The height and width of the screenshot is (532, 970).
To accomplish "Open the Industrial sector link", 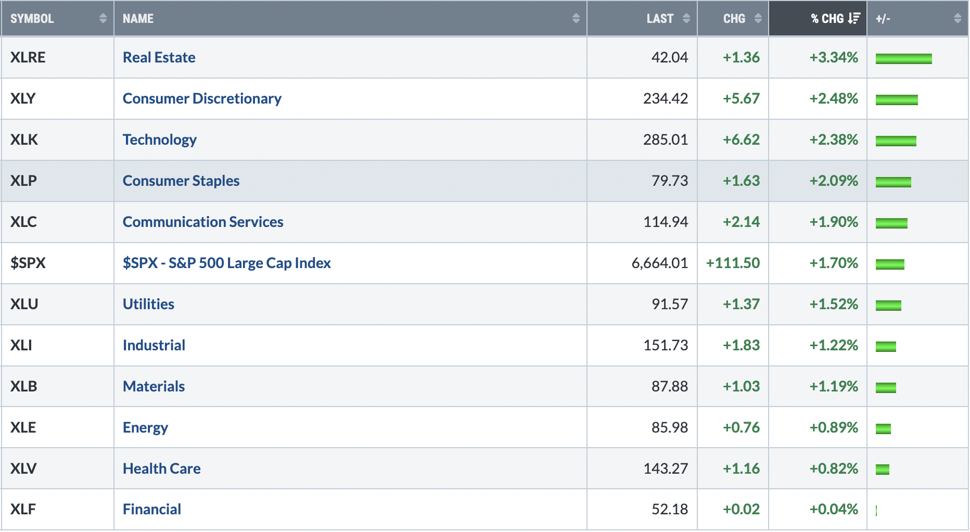I will click(154, 345).
